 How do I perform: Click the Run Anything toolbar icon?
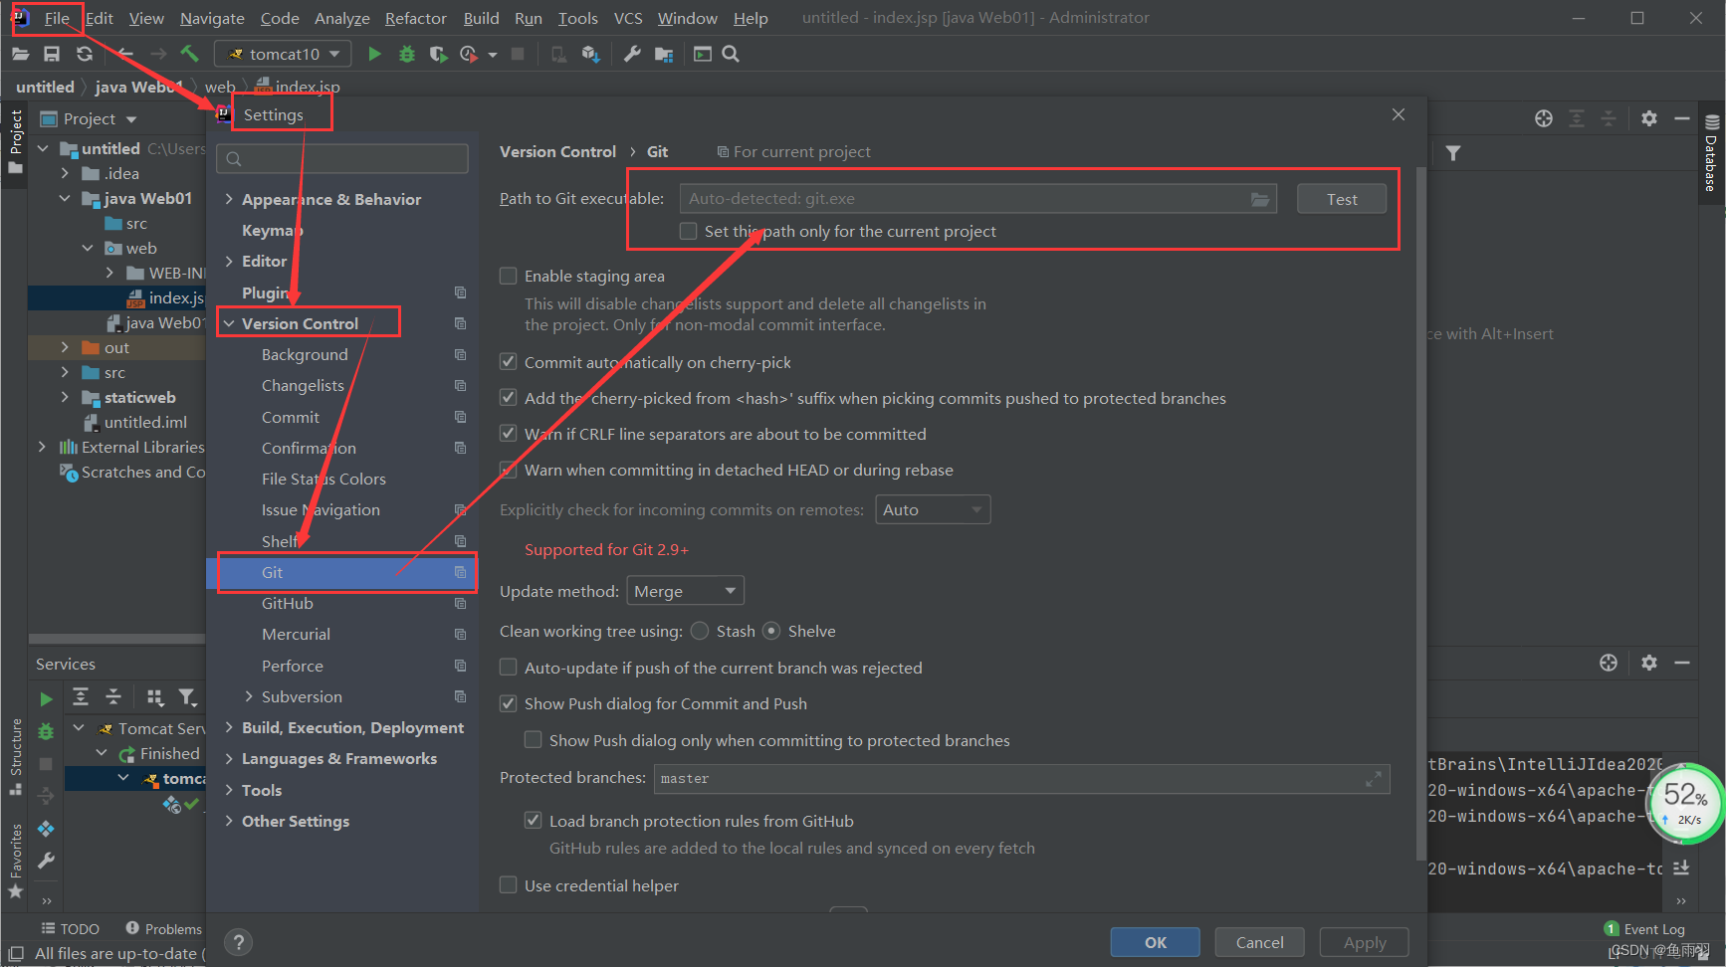[703, 54]
